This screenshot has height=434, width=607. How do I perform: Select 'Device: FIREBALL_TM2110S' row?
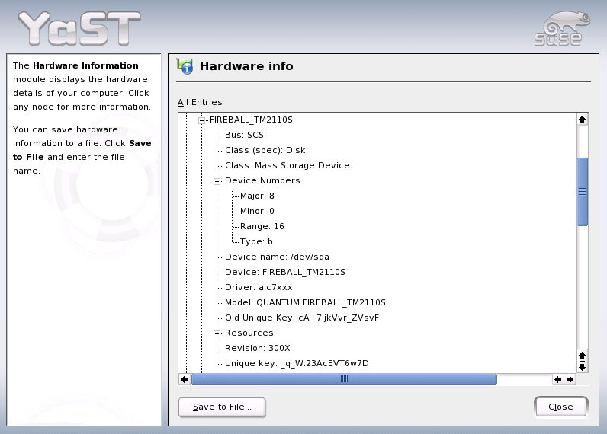pyautogui.click(x=285, y=272)
